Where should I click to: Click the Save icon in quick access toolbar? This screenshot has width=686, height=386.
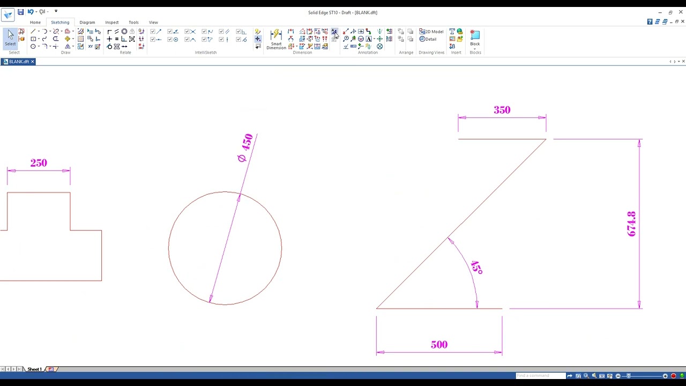[x=20, y=12]
